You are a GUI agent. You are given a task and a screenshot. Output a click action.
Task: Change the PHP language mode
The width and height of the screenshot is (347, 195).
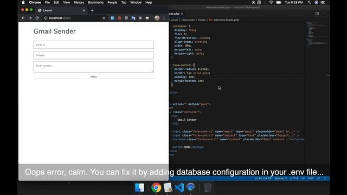tap(311, 178)
